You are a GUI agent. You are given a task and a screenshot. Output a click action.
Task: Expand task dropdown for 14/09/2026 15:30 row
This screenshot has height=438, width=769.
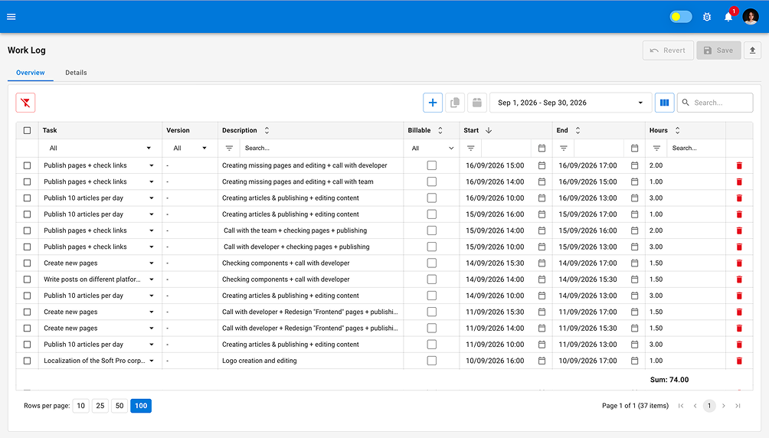coord(152,263)
